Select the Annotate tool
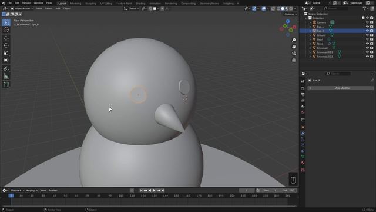The image size is (376, 212). tap(6, 69)
